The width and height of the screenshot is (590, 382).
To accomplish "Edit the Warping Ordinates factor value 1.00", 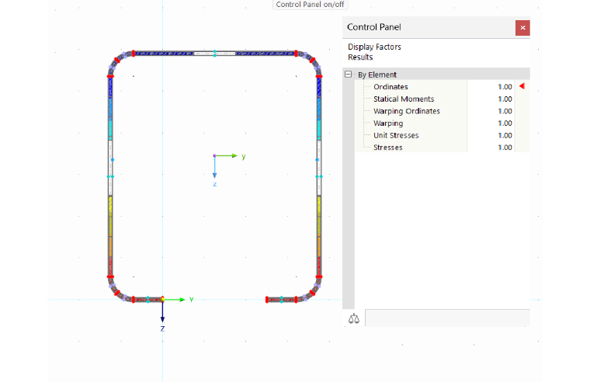I will (x=505, y=111).
